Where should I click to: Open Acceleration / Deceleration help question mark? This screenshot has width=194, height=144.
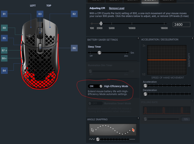192,38
